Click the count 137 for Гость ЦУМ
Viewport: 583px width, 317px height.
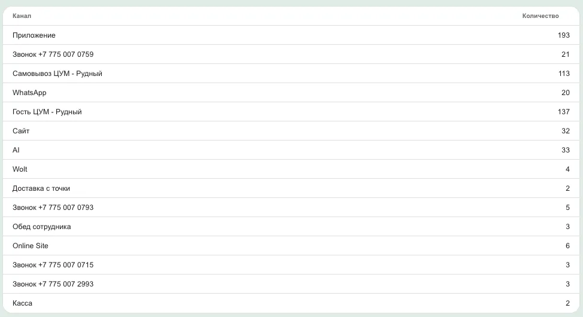tap(564, 112)
